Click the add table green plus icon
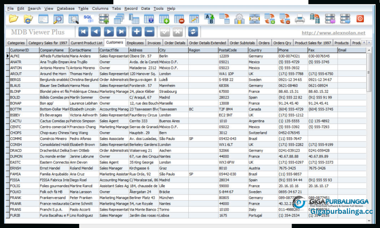Viewport: 380px width, 228px height. (164, 19)
